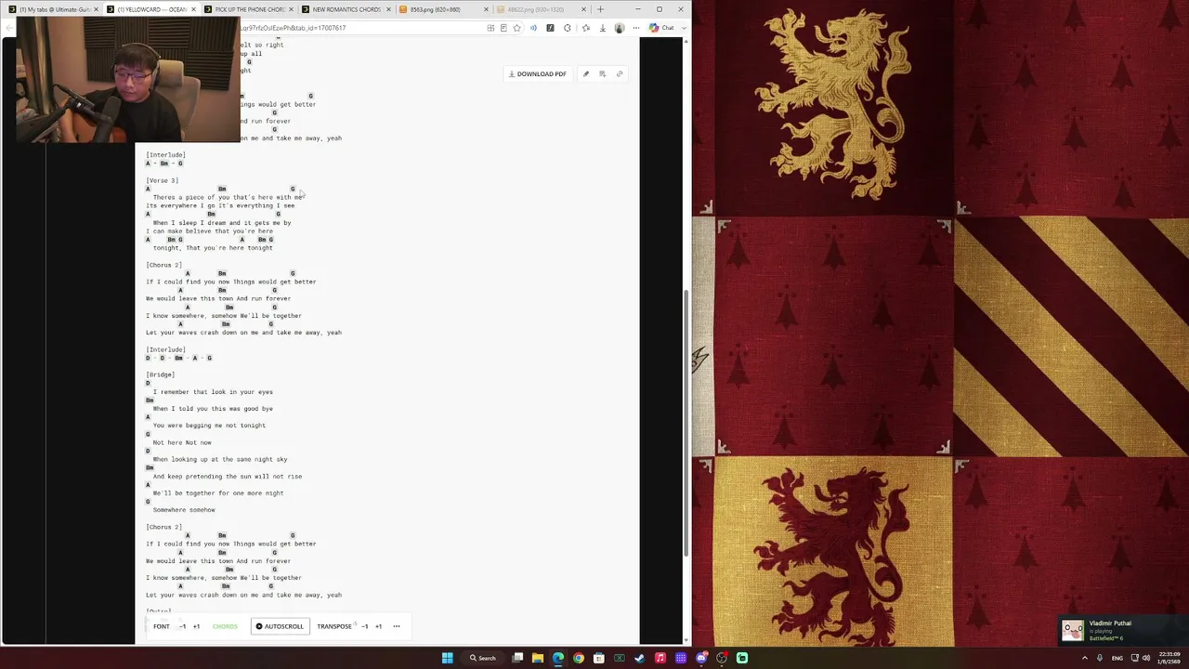Open the browser Settings and more ellipsis menu
This screenshot has width=1189, height=669.
636,28
